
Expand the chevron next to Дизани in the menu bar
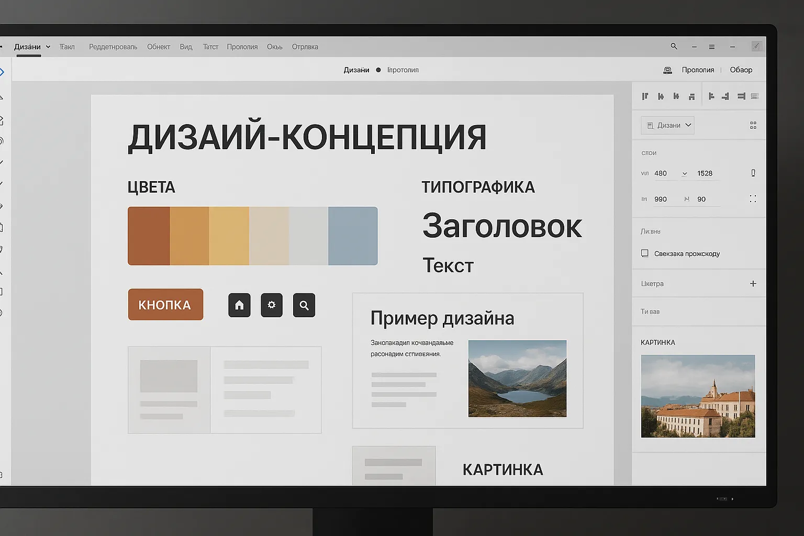[x=48, y=47]
